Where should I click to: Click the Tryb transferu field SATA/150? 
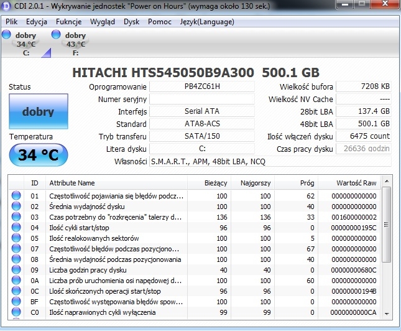pos(202,136)
